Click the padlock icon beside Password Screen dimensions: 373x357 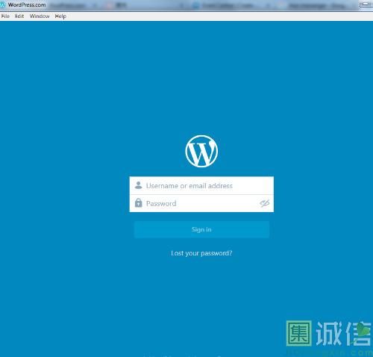[x=138, y=203]
